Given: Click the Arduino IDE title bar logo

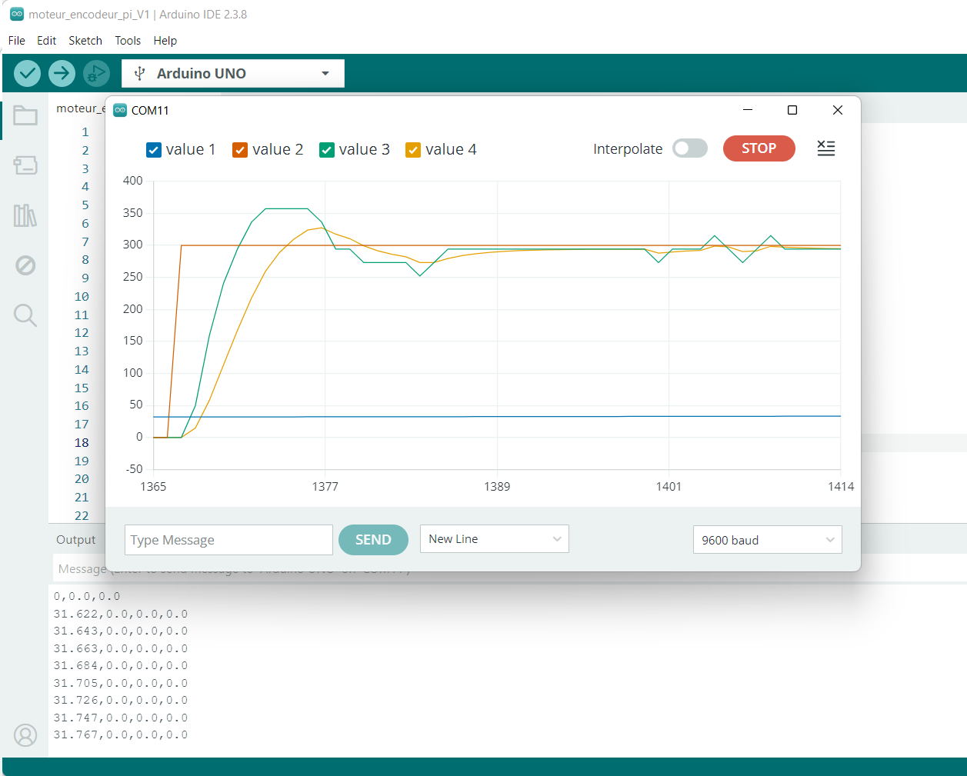Looking at the screenshot, I should pyautogui.click(x=17, y=14).
